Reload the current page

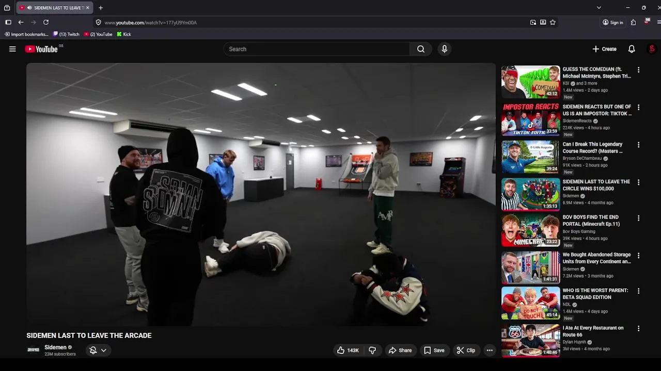46,22
